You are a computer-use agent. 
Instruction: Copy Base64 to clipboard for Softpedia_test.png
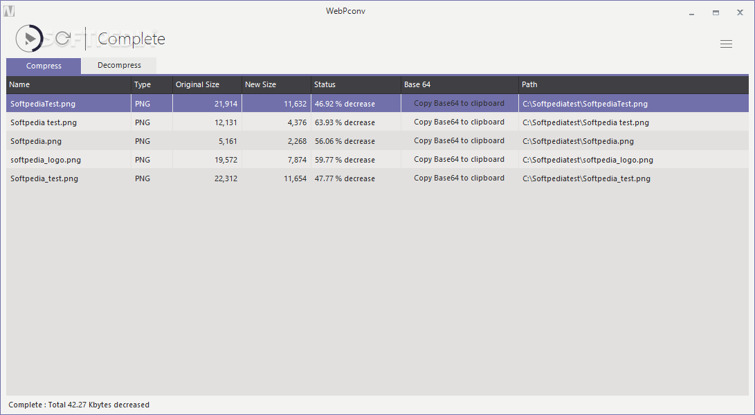point(460,178)
